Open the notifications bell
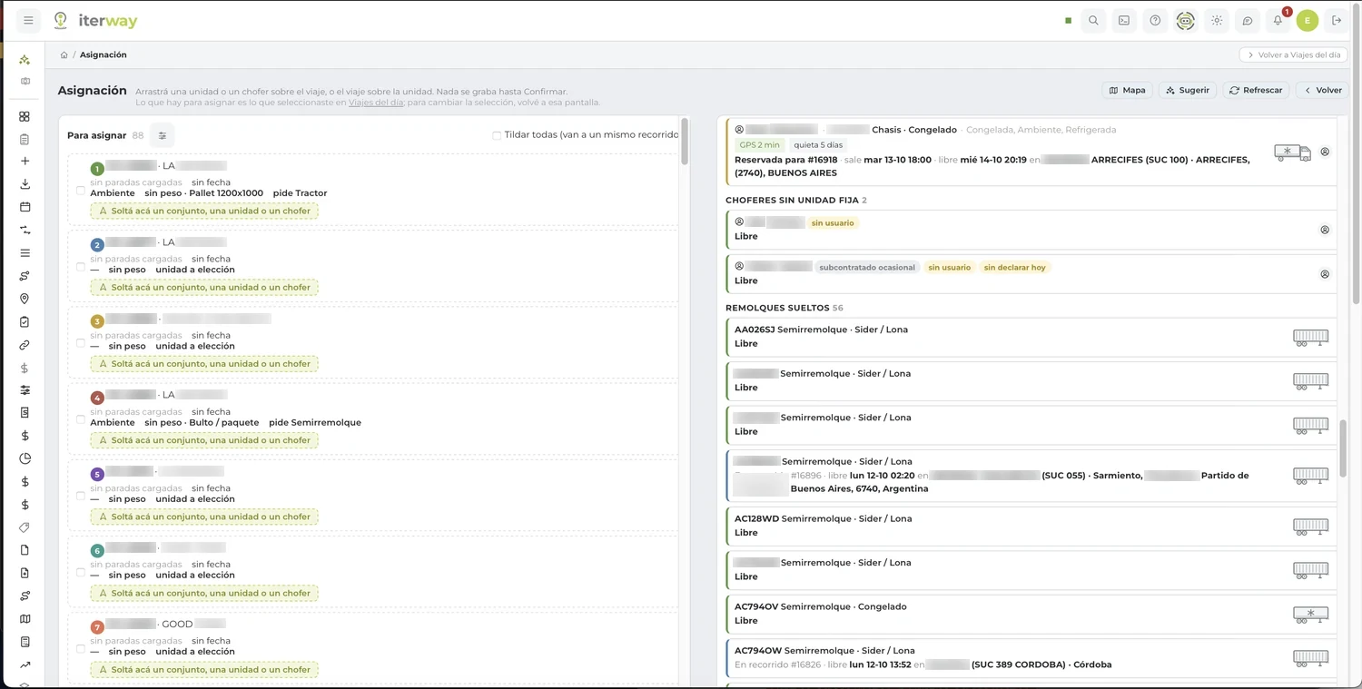 (x=1278, y=20)
